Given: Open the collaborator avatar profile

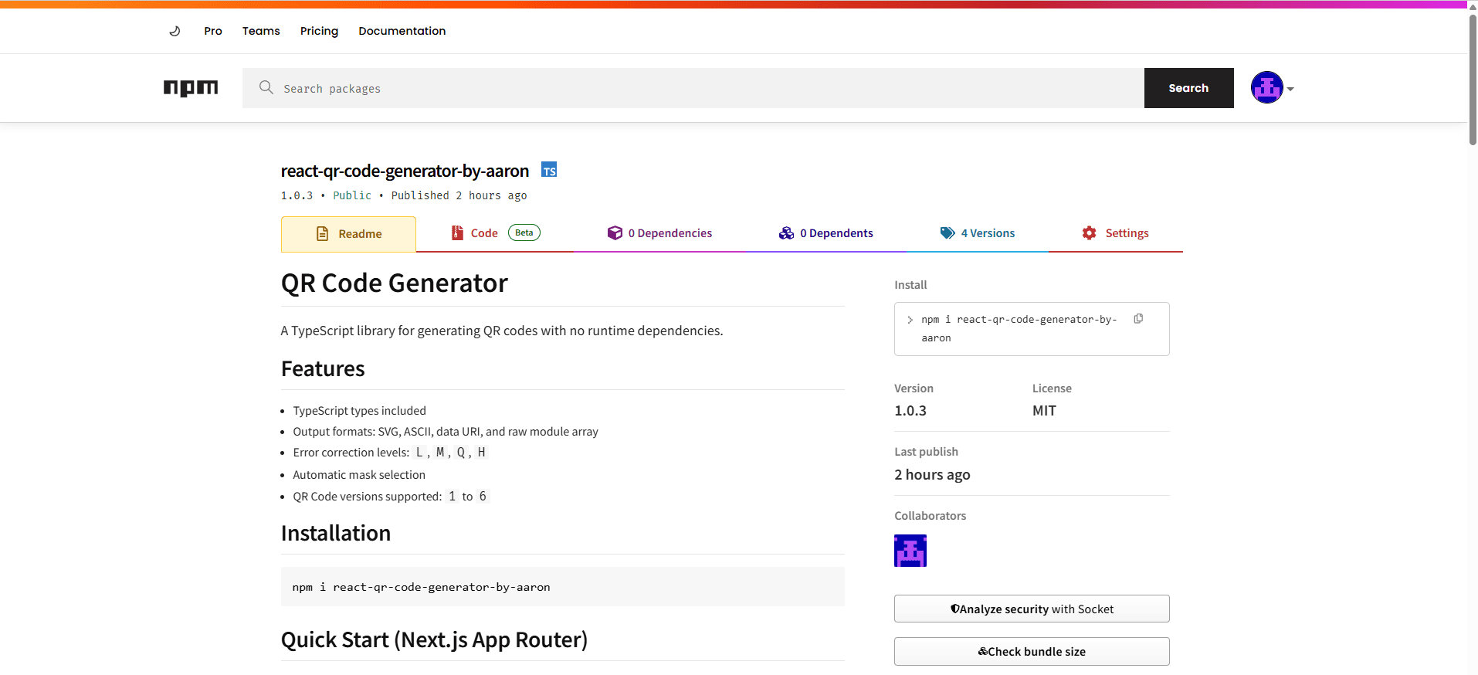Looking at the screenshot, I should [x=910, y=551].
